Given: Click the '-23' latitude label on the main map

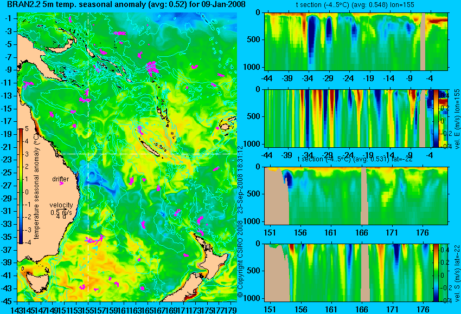Looking at the screenshot, I should click(x=7, y=160).
